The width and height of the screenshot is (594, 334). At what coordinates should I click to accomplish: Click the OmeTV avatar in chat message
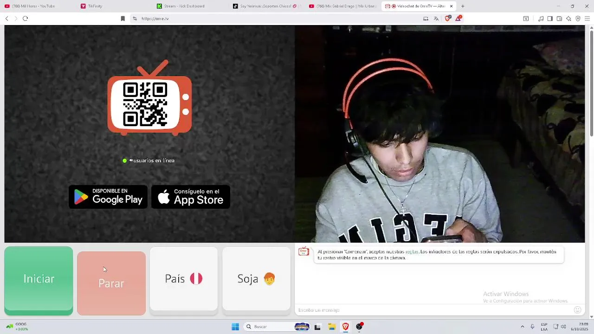[x=303, y=251]
